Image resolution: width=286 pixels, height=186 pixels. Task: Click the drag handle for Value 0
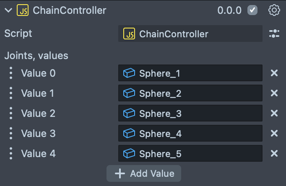[11, 73]
